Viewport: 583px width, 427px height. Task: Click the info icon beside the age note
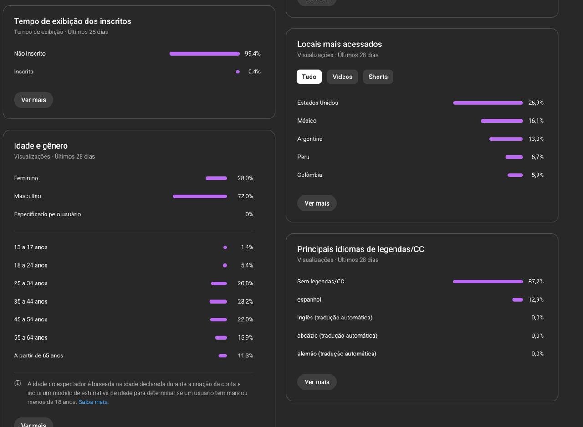(x=18, y=383)
